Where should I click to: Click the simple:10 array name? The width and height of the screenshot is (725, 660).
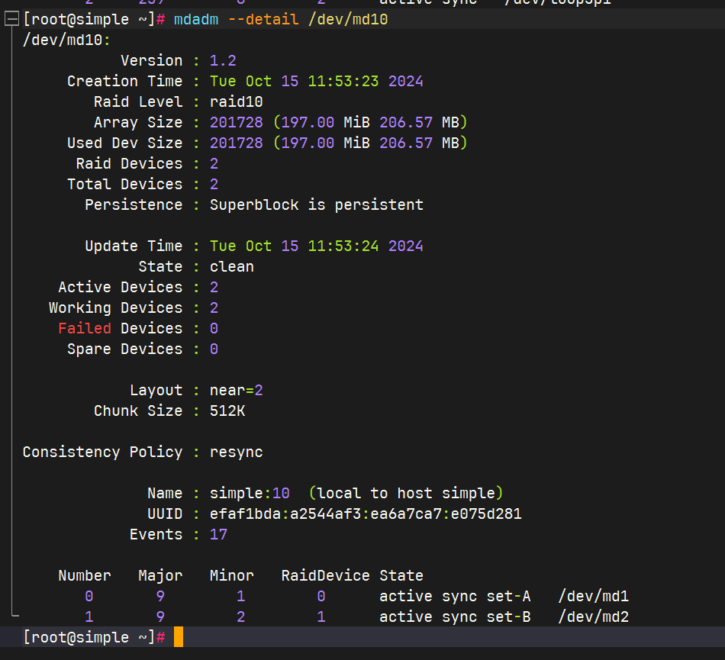(x=250, y=493)
